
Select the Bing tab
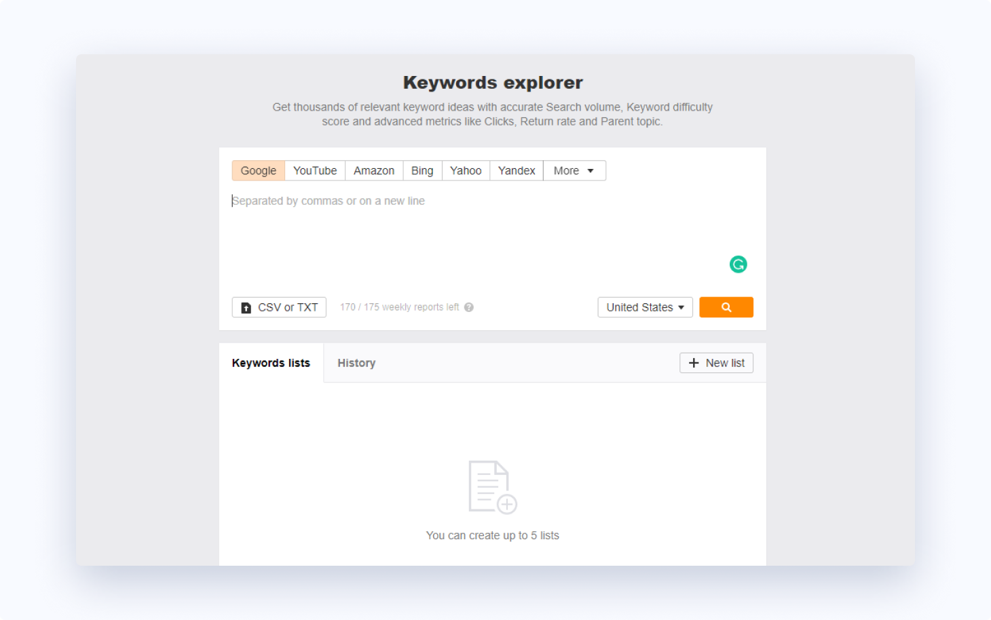(x=422, y=170)
